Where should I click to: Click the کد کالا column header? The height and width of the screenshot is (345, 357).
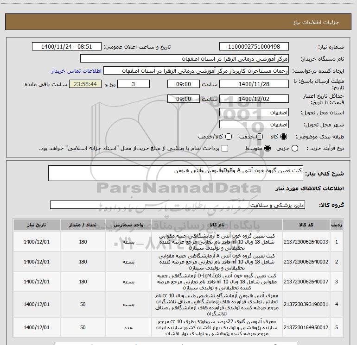[306, 225]
